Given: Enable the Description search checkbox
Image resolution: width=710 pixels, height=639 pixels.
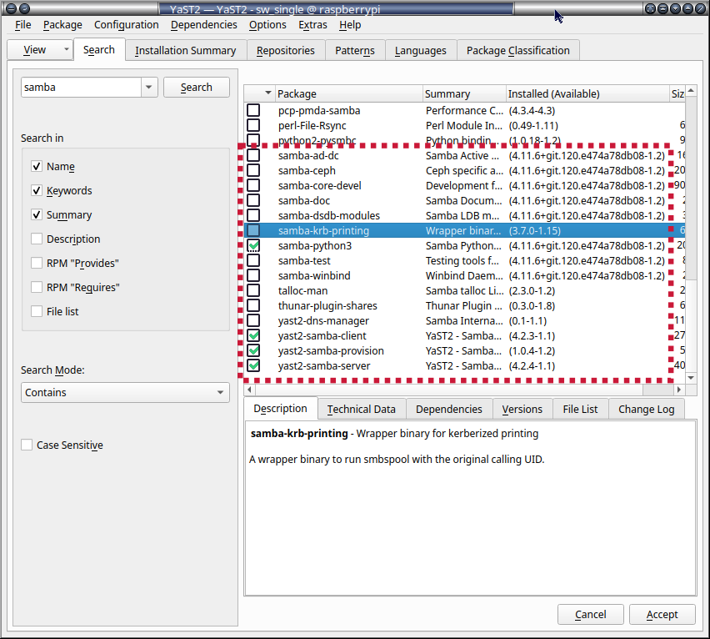Looking at the screenshot, I should (x=37, y=239).
